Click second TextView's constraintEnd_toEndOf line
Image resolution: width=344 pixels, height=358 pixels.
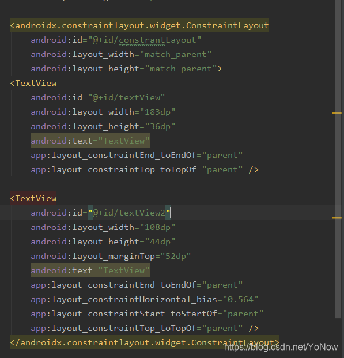tap(137, 285)
